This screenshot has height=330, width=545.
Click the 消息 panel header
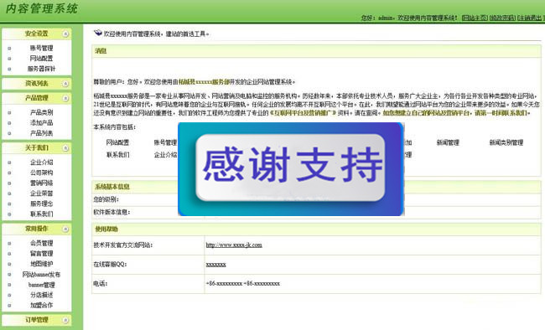316,51
